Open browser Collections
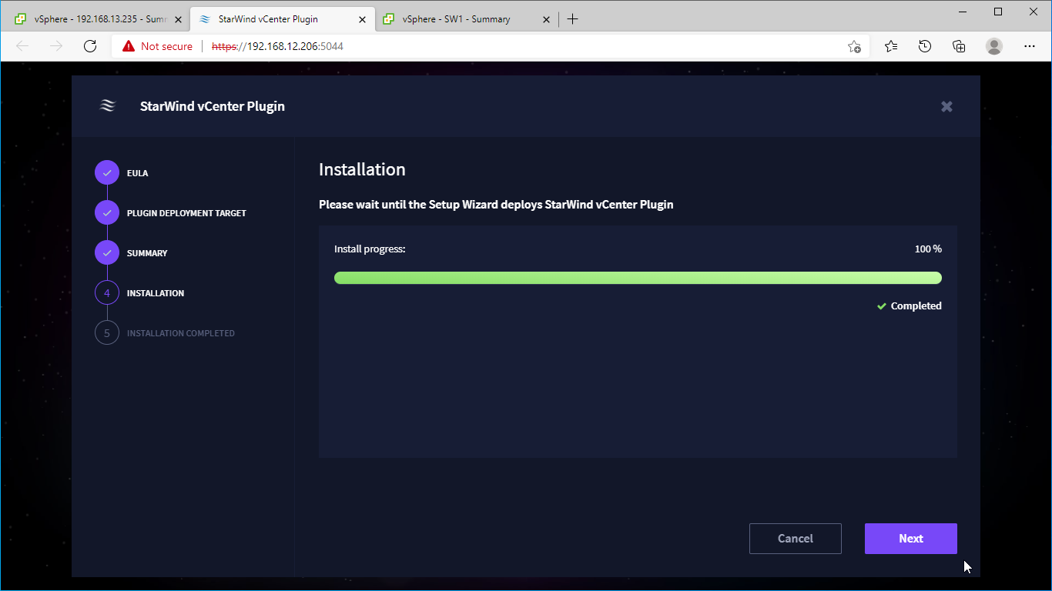The height and width of the screenshot is (591, 1052). (959, 46)
